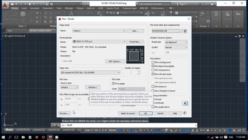Uncheck Plot object lineweights

coord(153,66)
